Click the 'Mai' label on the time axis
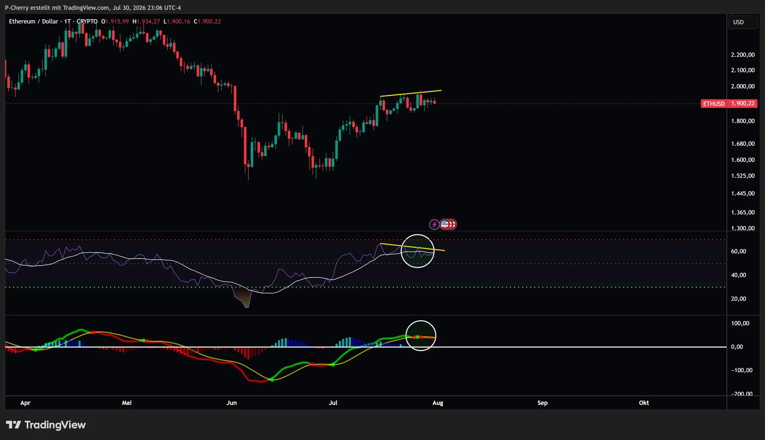The width and height of the screenshot is (765, 440). [127, 403]
